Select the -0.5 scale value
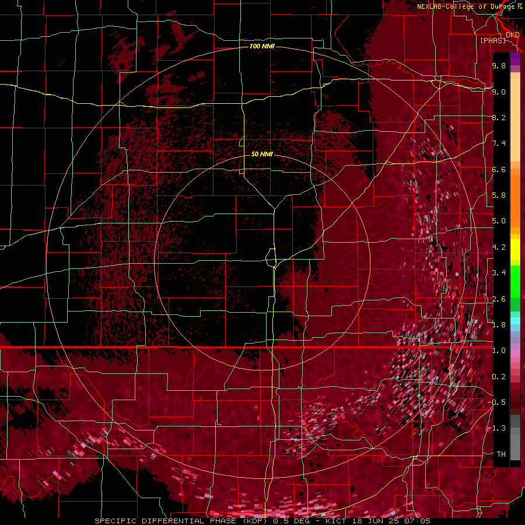 coord(497,402)
